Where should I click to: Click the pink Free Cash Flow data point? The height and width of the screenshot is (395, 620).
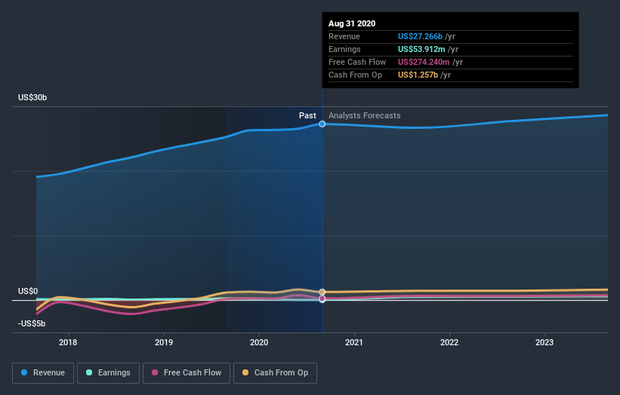coord(322,299)
